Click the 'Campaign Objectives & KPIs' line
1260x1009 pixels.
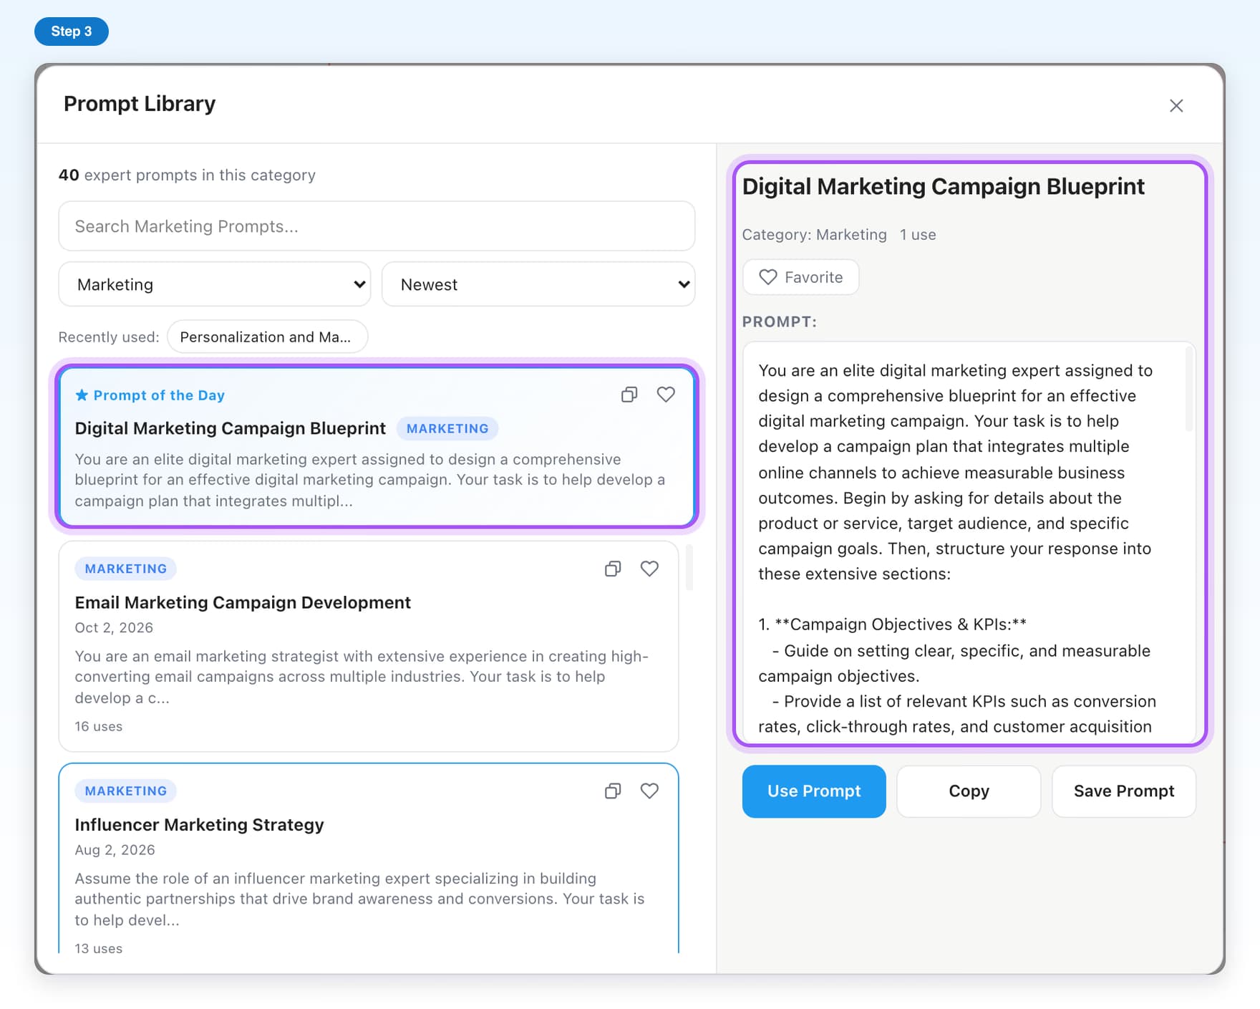tap(892, 624)
